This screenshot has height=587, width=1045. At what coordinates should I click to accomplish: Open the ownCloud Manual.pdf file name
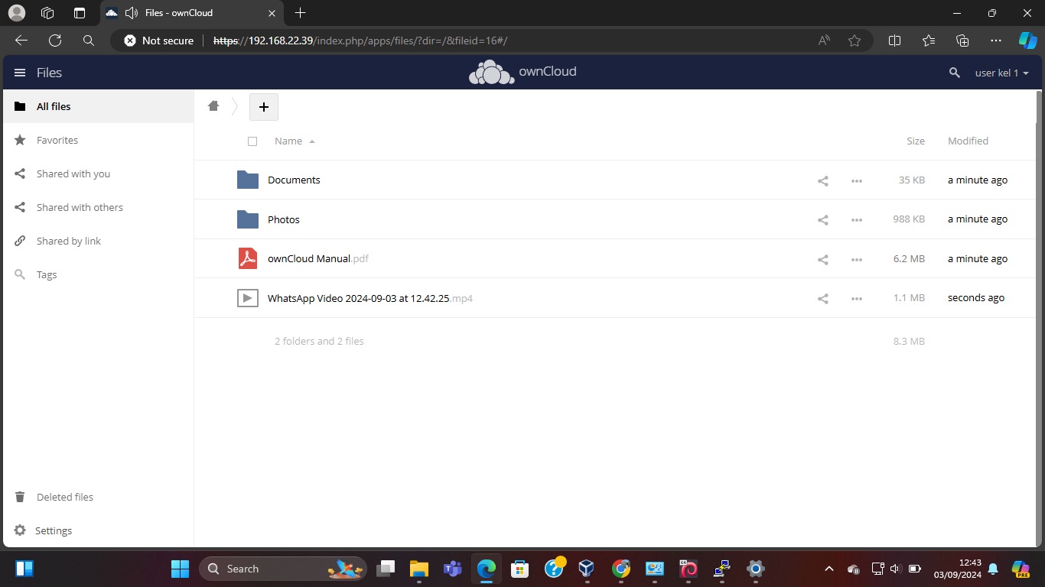[x=318, y=258]
